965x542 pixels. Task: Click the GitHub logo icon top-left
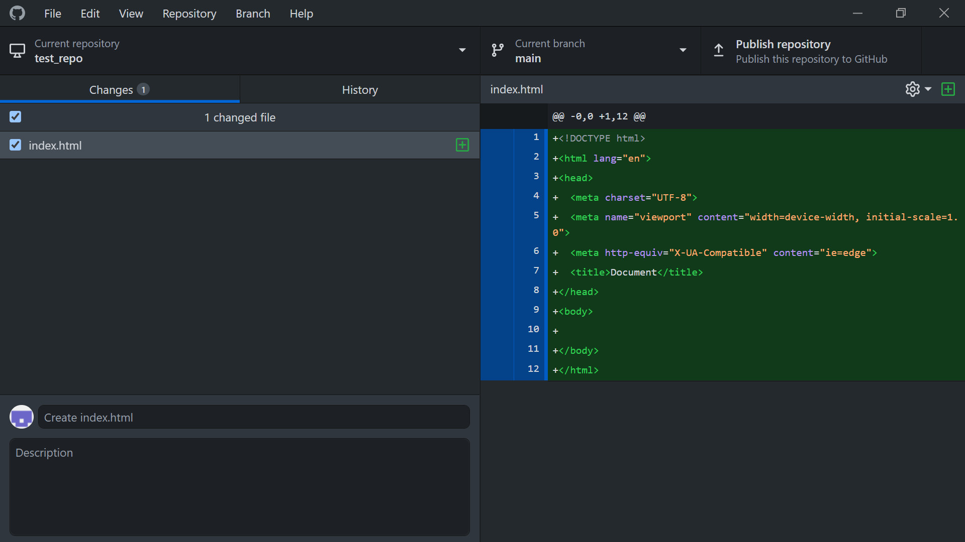point(17,13)
